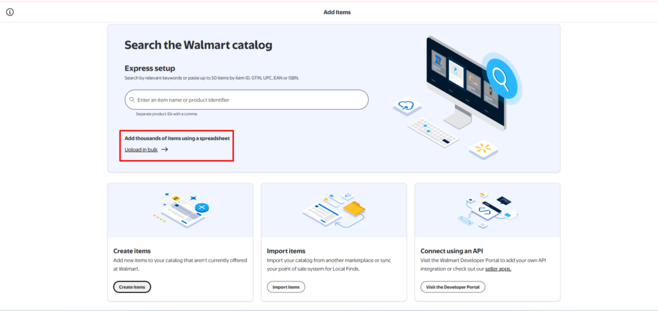Click the Import items card illustration
This screenshot has width=658, height=311.
click(x=334, y=210)
